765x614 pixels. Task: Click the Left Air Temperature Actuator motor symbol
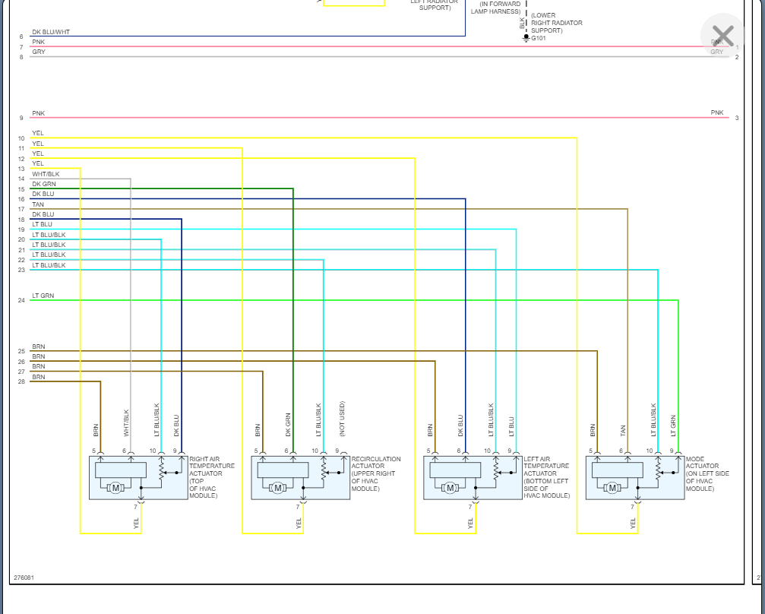pos(450,488)
